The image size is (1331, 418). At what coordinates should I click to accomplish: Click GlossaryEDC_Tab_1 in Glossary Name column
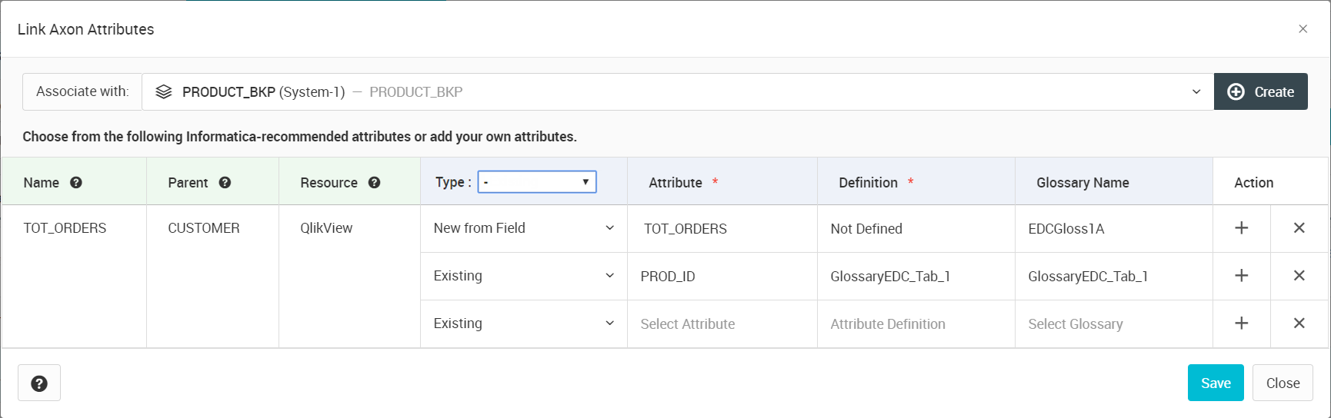1114,277
